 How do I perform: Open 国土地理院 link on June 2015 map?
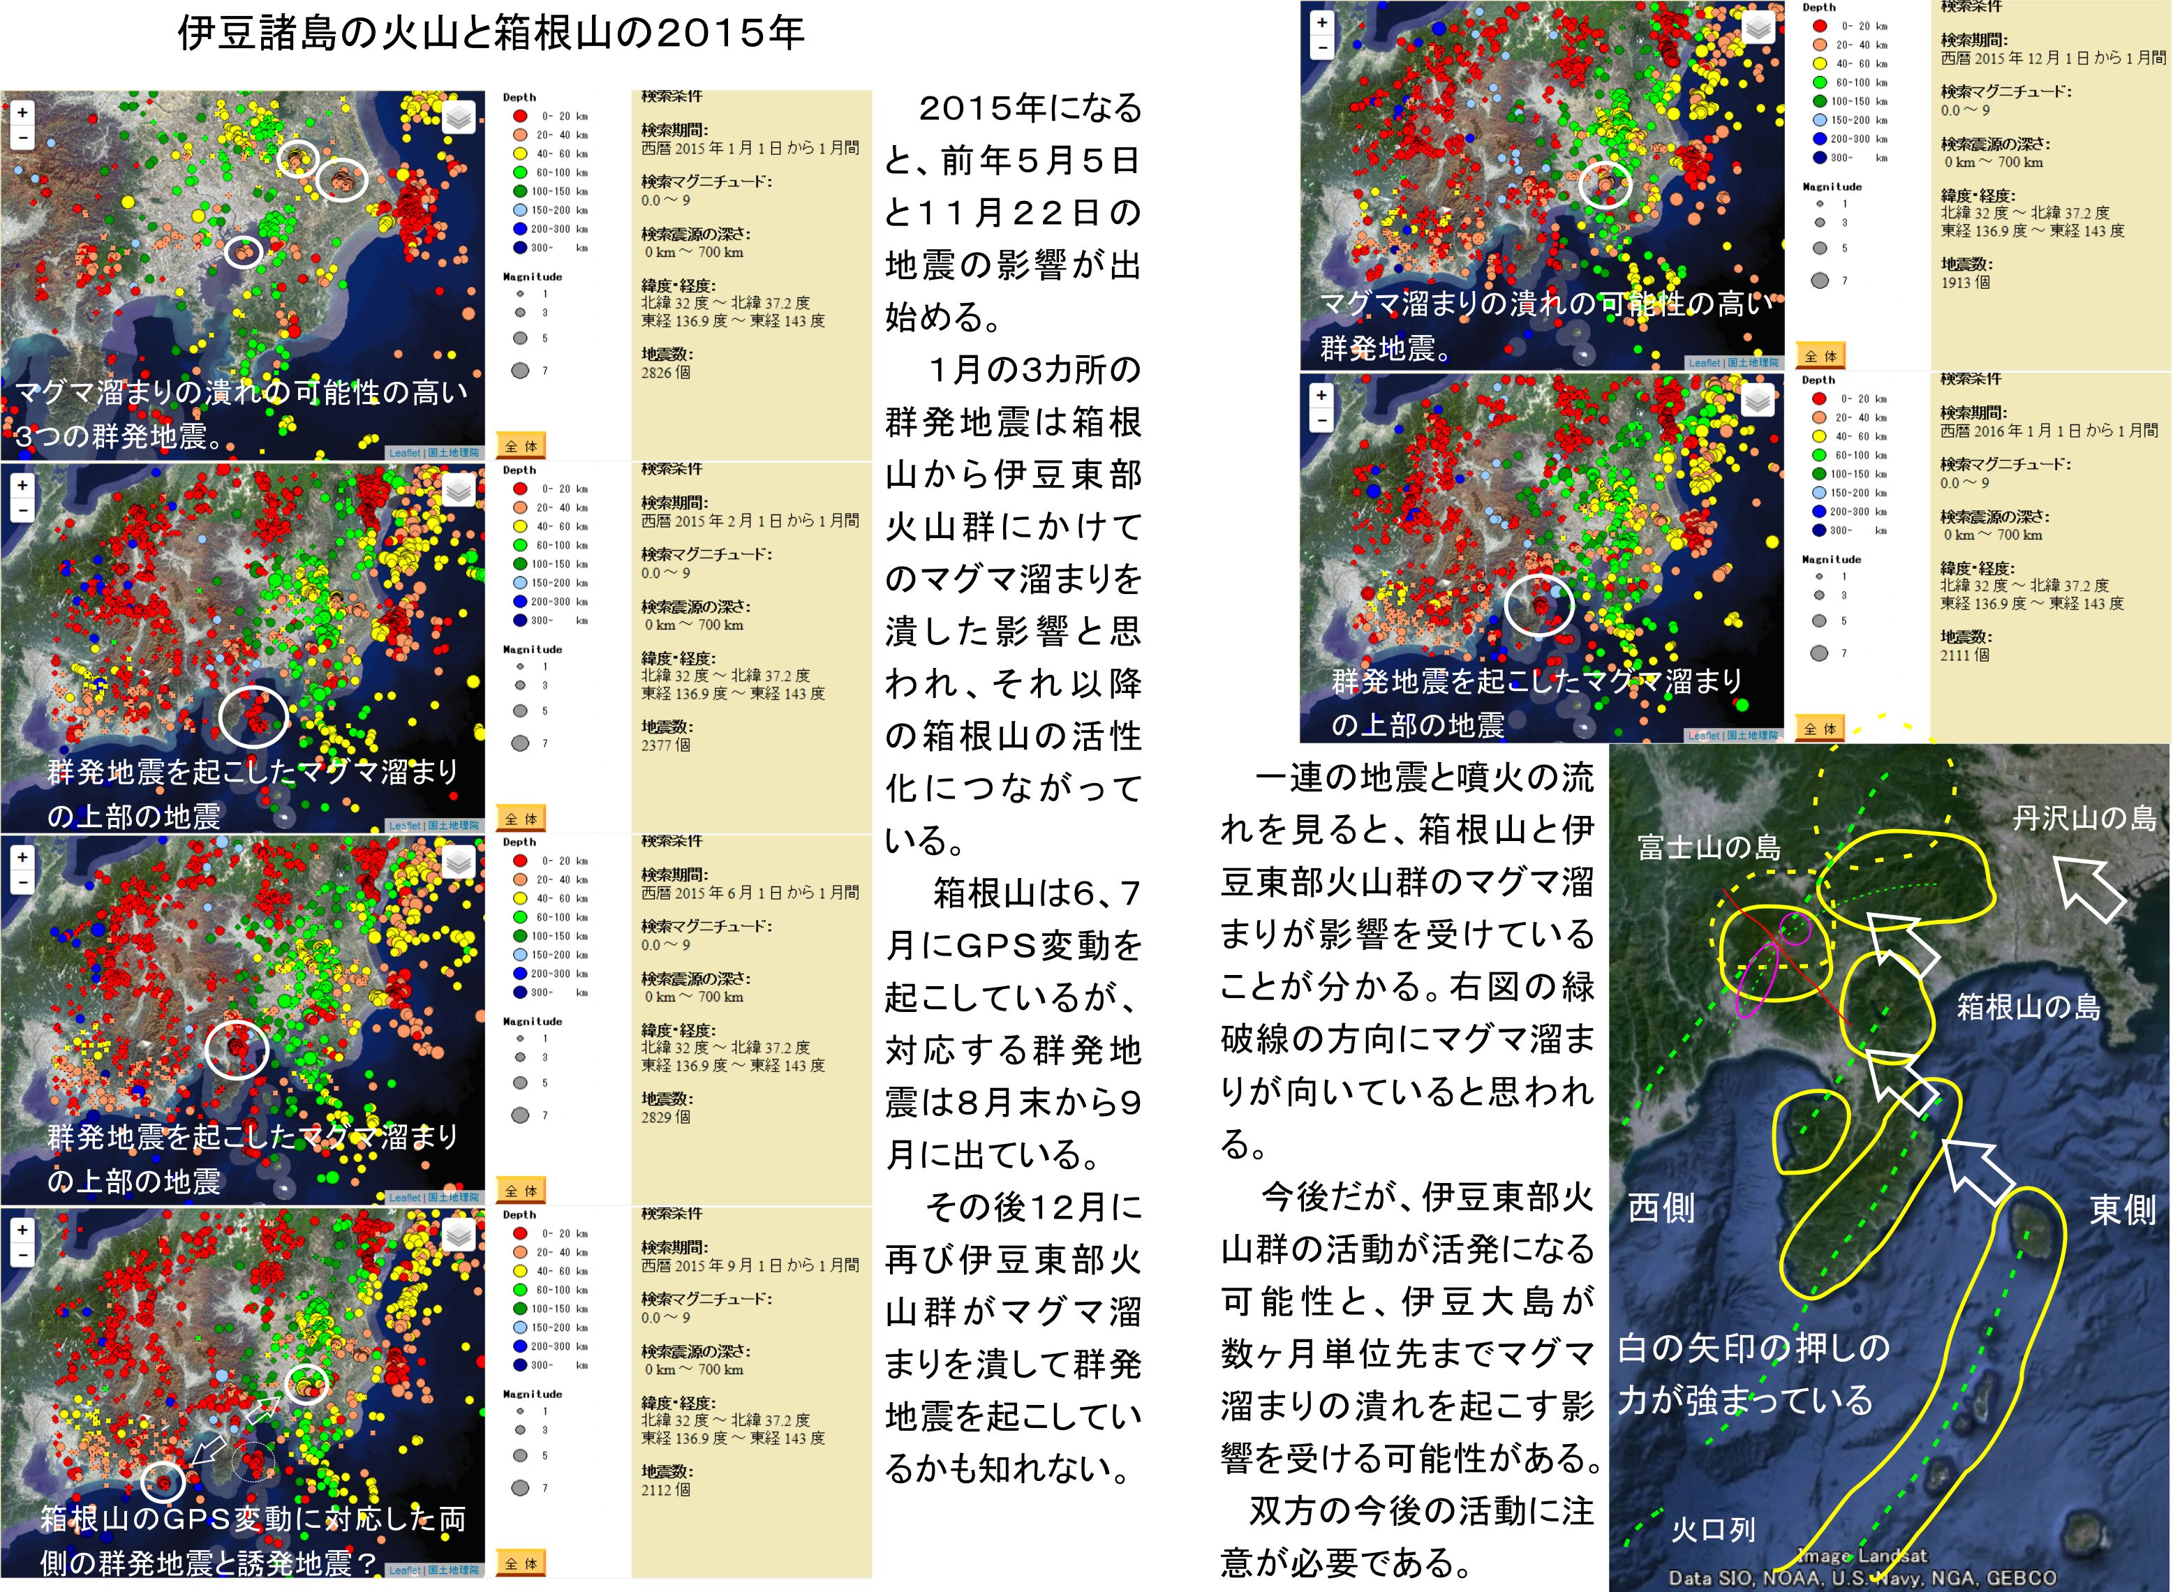pos(453,1197)
